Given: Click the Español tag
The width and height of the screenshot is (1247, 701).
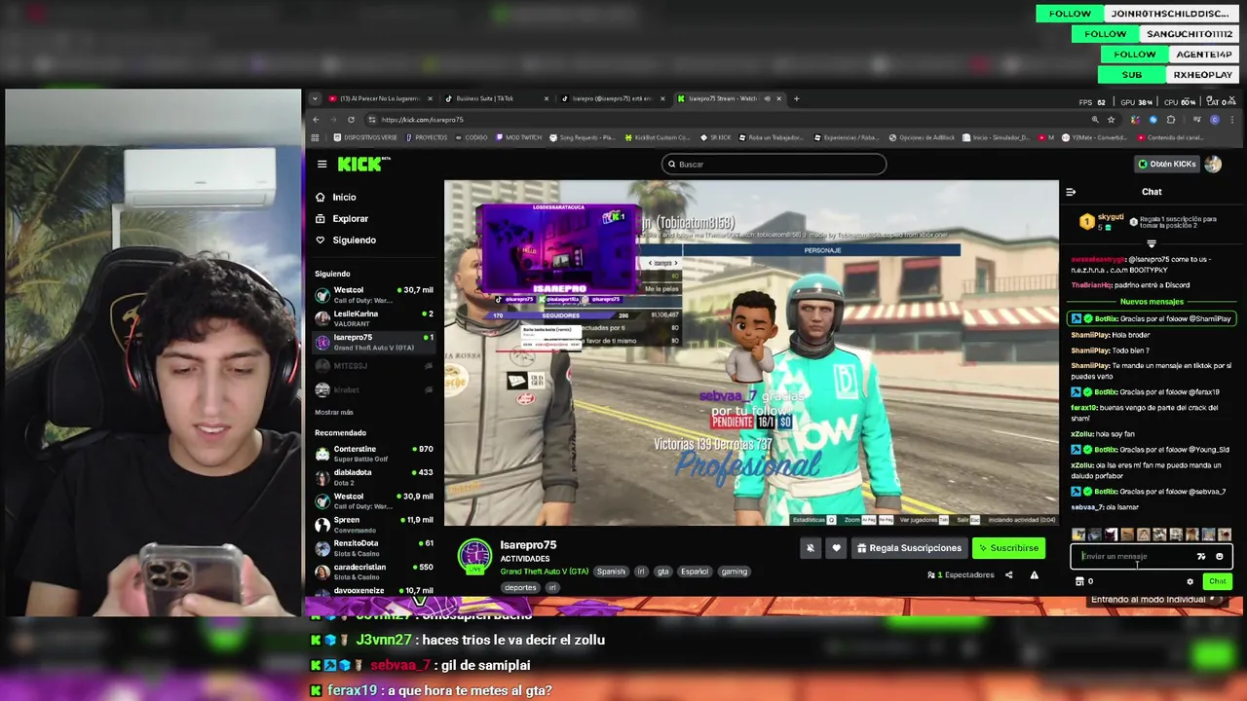Looking at the screenshot, I should (x=694, y=572).
